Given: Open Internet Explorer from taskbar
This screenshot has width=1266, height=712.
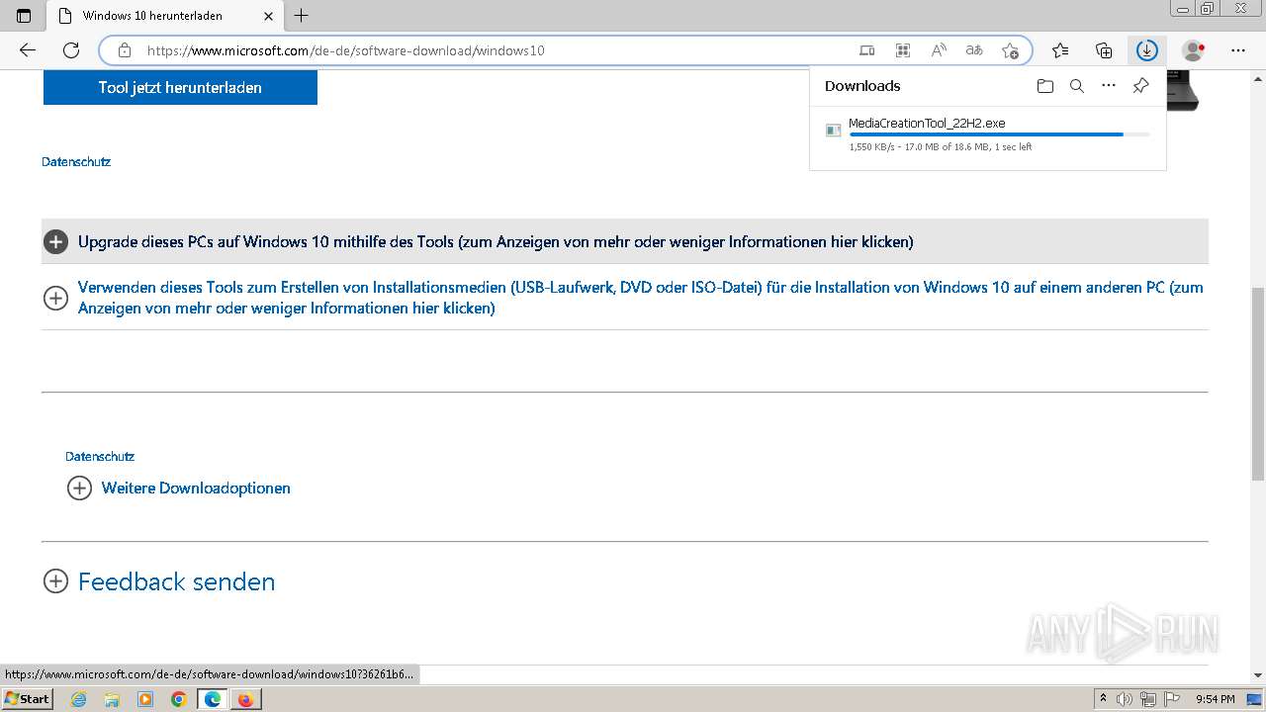Looking at the screenshot, I should pyautogui.click(x=79, y=699).
